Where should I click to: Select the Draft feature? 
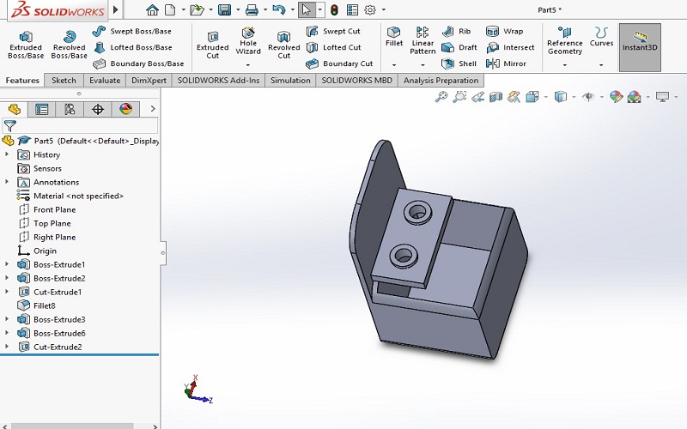click(459, 47)
